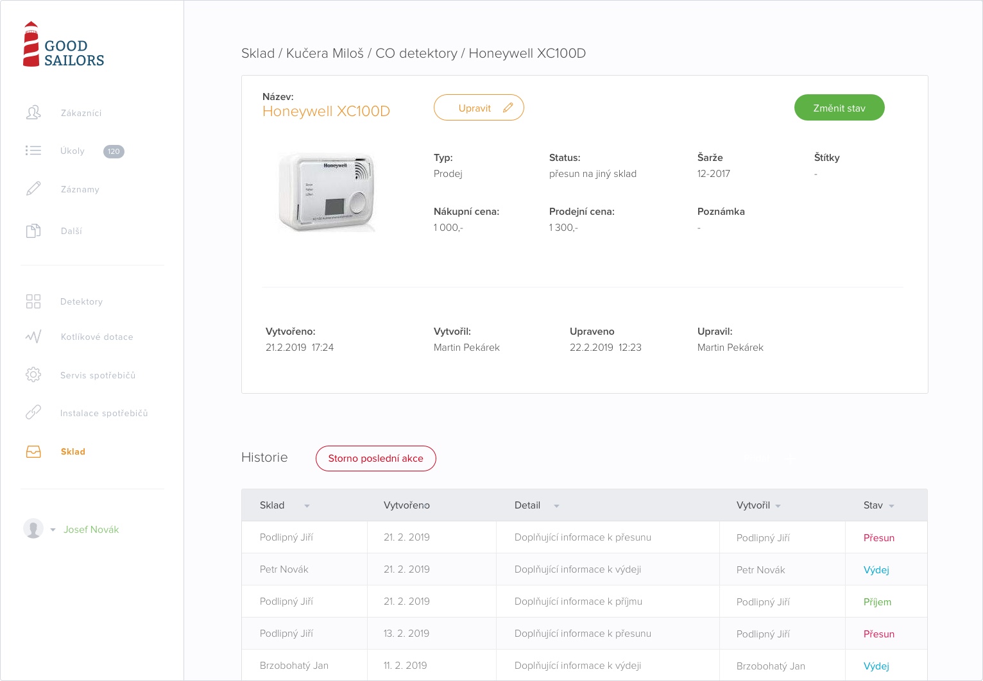Screen dimensions: 983x681
Task: Open the Záznamy menu item
Action: click(x=80, y=189)
